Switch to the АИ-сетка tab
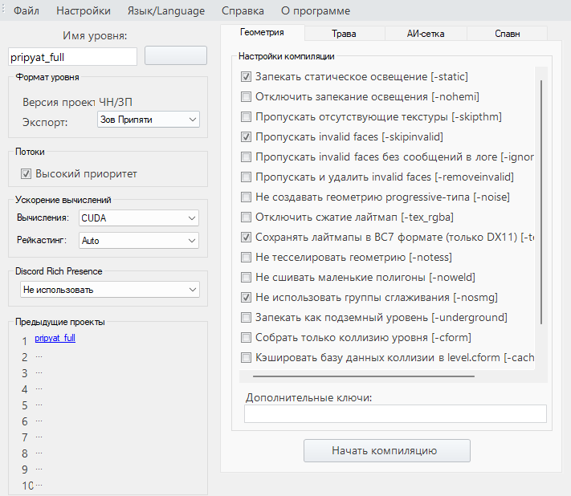This screenshot has width=571, height=496. [426, 34]
